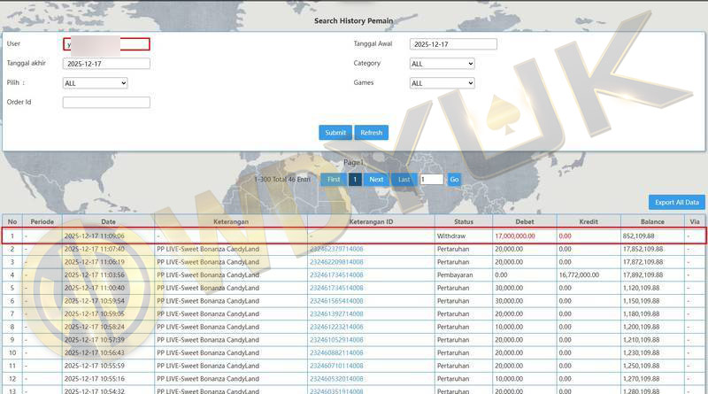Focus the page number input box

(431, 179)
